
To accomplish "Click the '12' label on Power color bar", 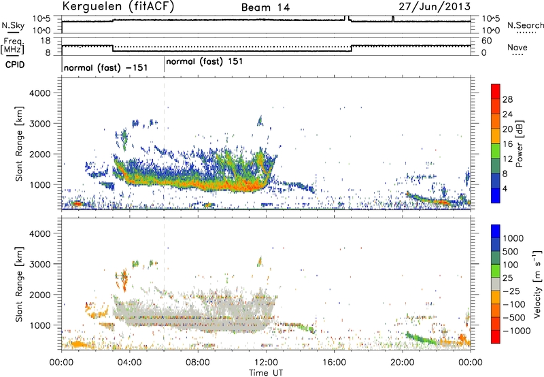I will [x=507, y=159].
